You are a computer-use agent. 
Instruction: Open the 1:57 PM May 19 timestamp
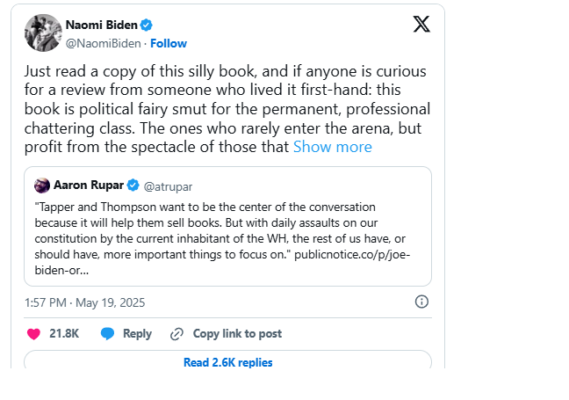pyautogui.click(x=85, y=302)
